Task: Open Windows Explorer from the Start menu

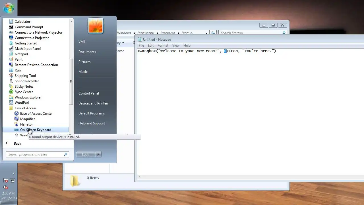Action: pos(28,97)
